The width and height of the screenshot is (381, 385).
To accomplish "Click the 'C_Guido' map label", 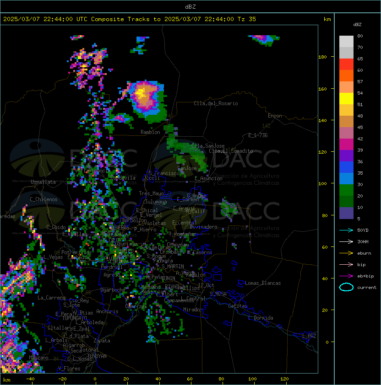I will (x=56, y=227).
